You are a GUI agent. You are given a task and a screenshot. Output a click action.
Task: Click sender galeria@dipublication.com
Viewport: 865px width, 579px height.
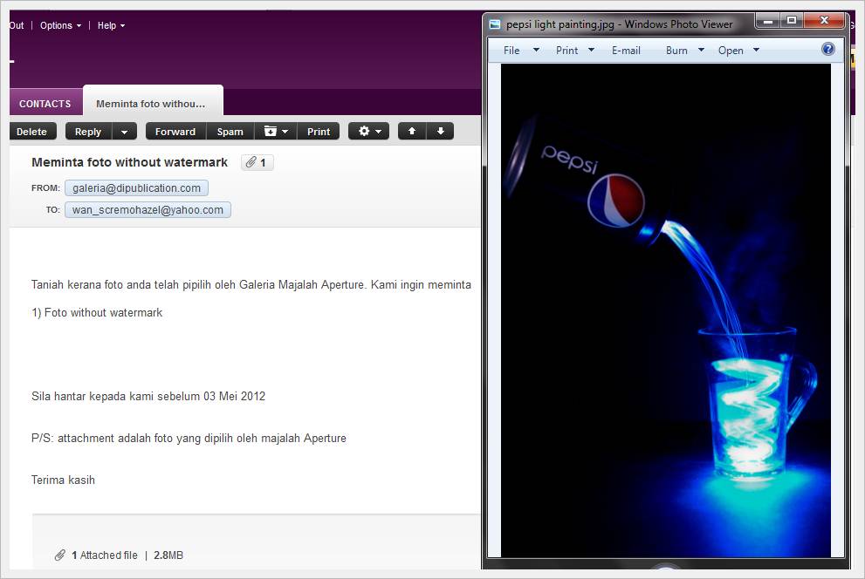[x=137, y=187]
